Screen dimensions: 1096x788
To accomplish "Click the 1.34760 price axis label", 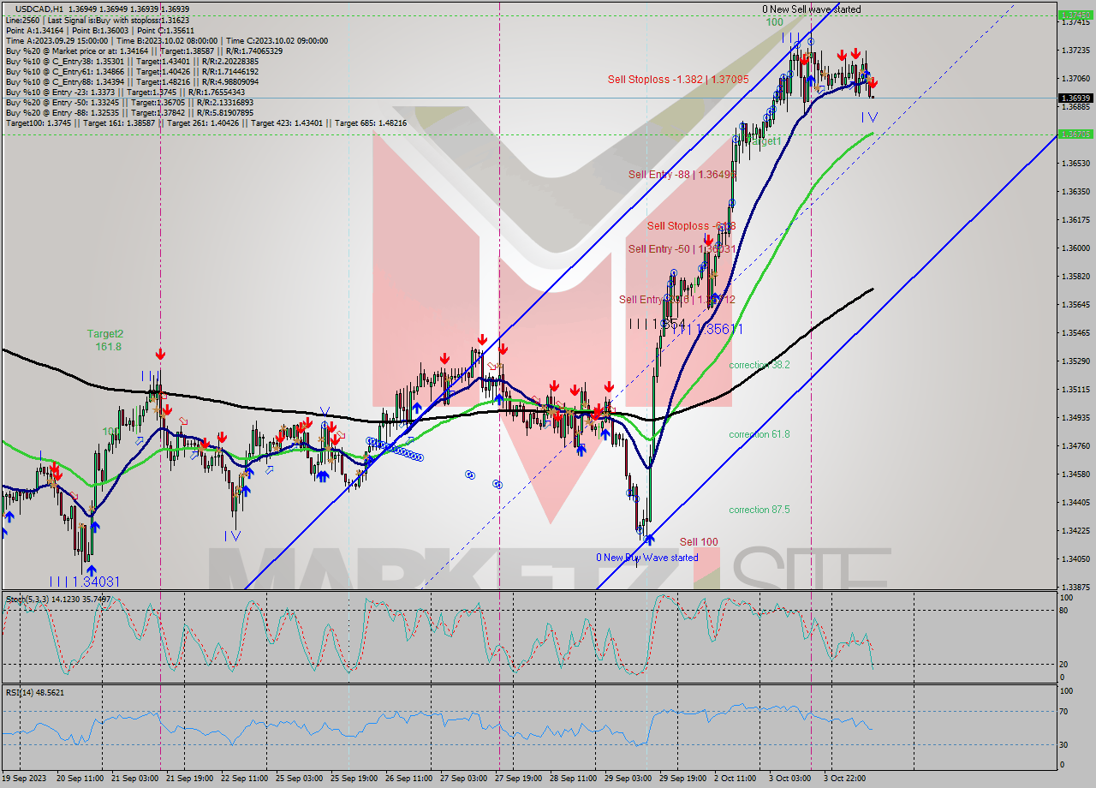I will (x=1075, y=445).
